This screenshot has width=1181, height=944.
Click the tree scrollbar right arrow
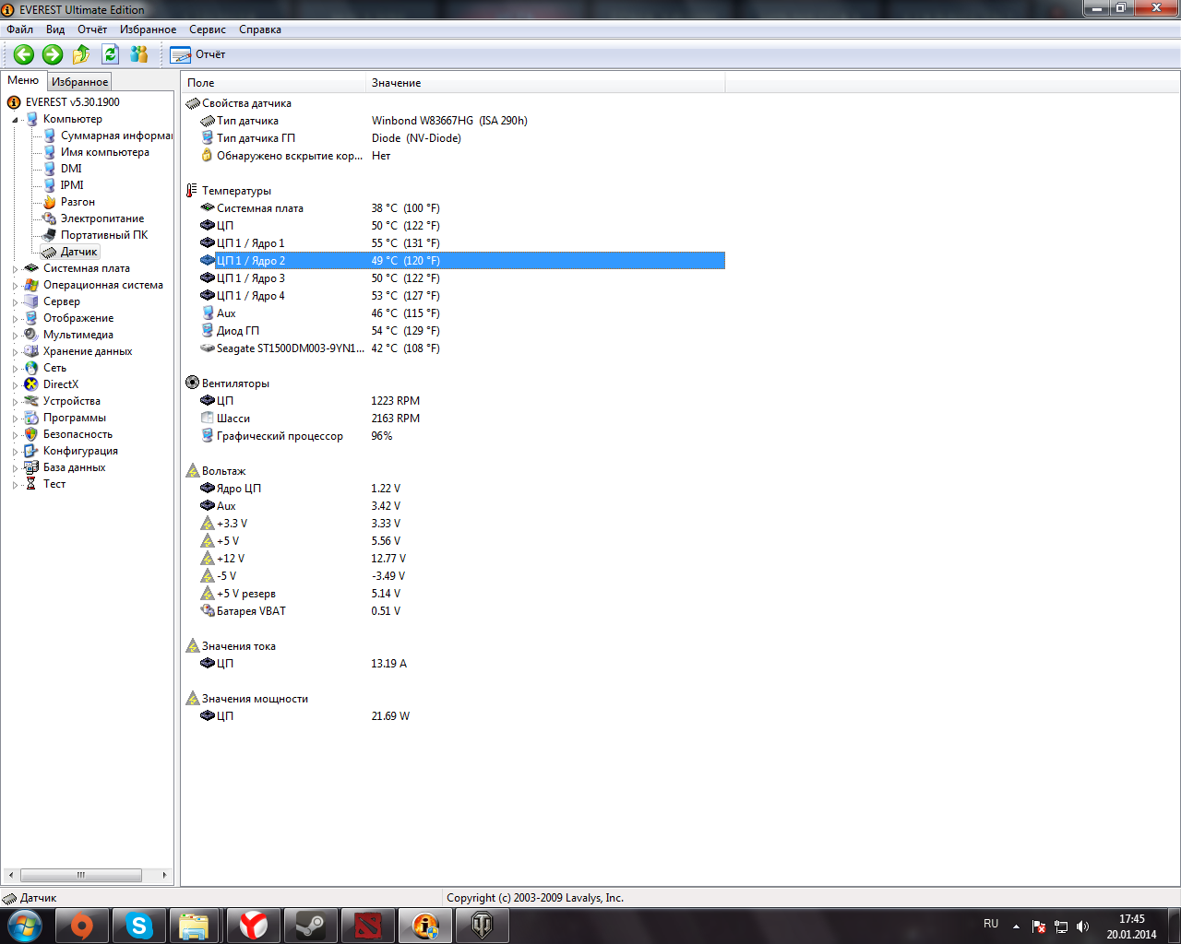(164, 875)
